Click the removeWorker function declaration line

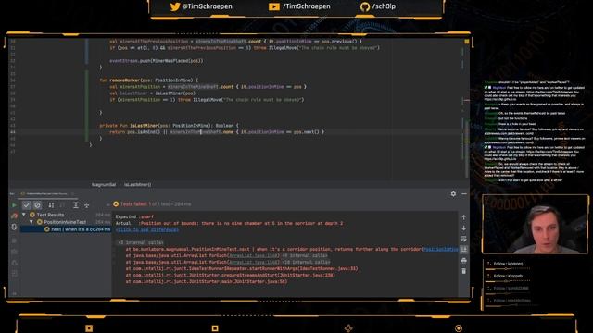(x=148, y=80)
